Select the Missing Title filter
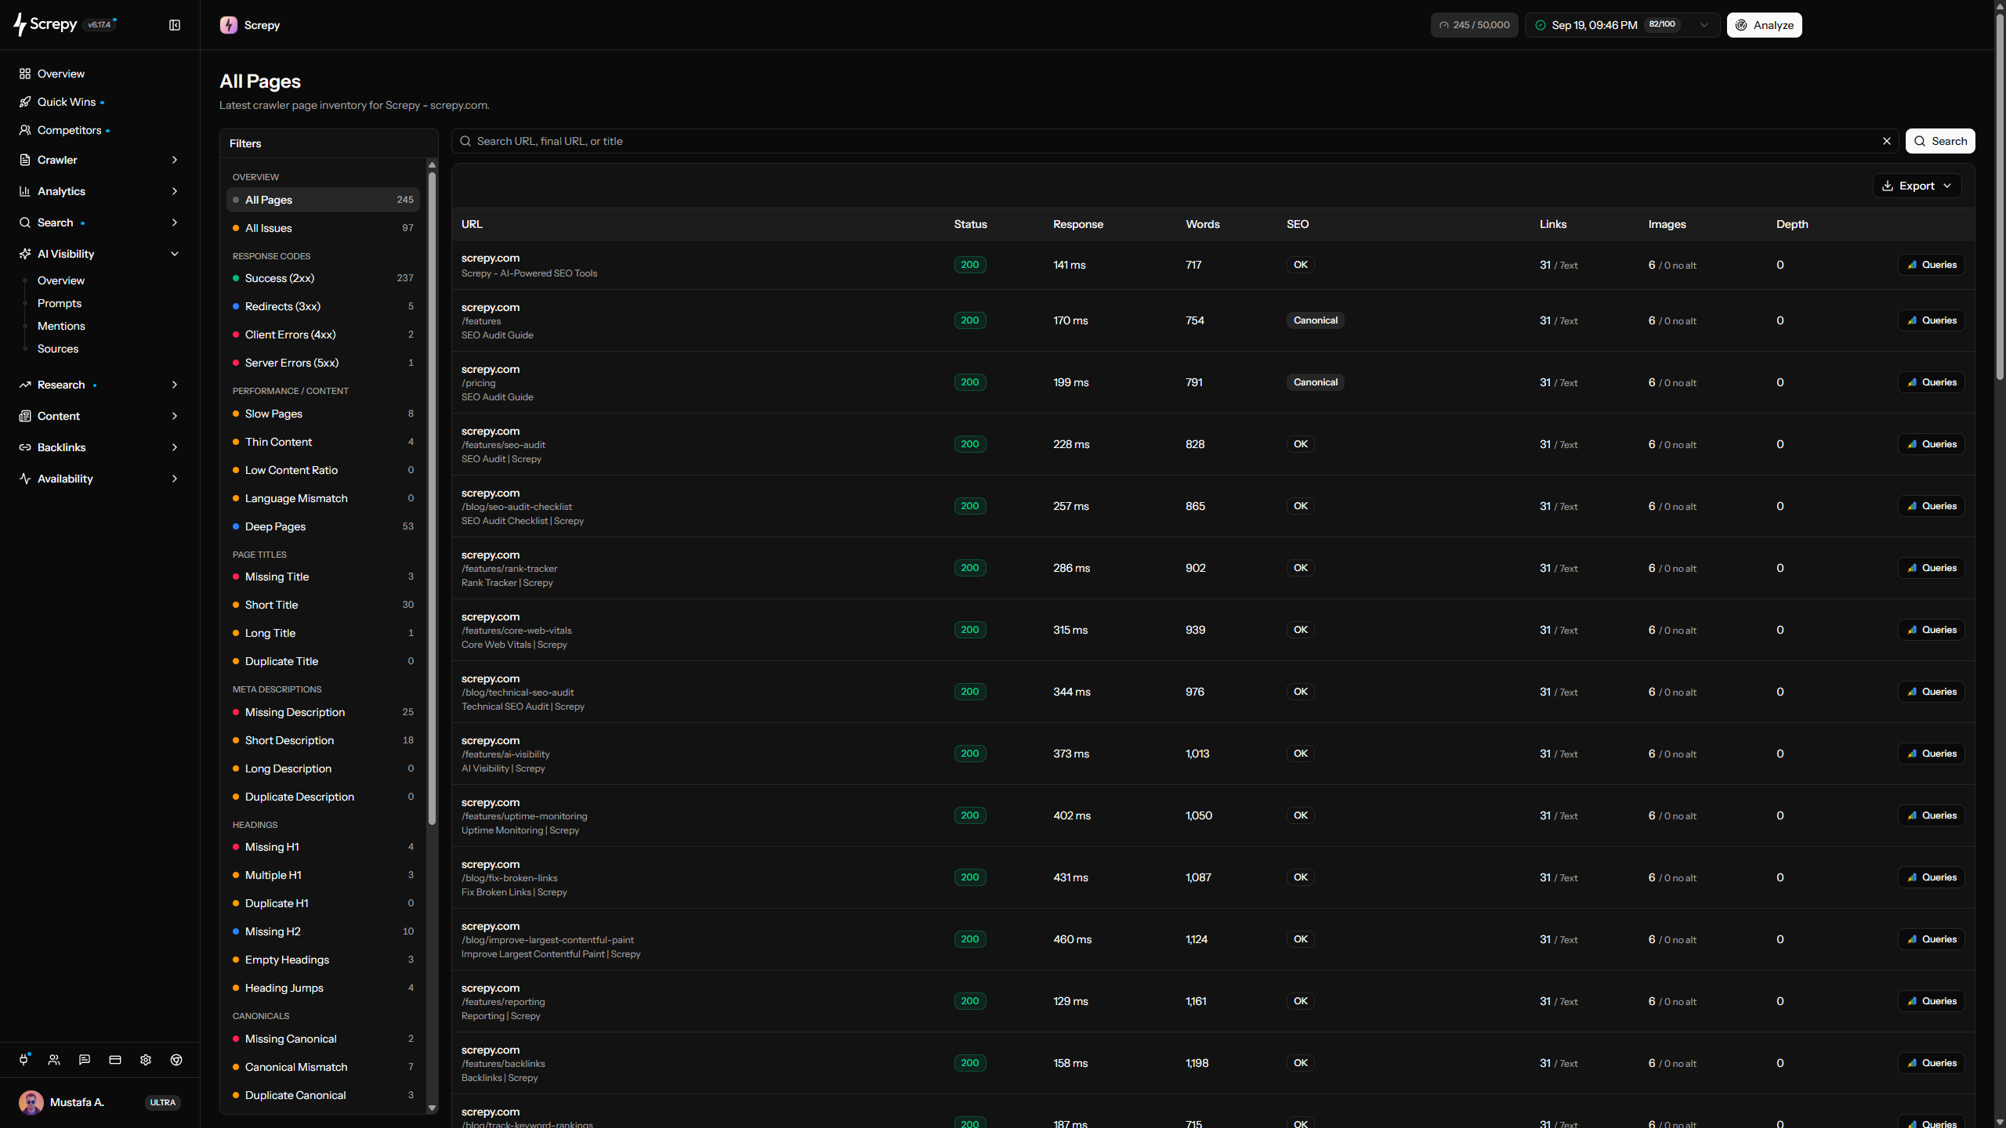The height and width of the screenshot is (1128, 2006). pyautogui.click(x=323, y=577)
